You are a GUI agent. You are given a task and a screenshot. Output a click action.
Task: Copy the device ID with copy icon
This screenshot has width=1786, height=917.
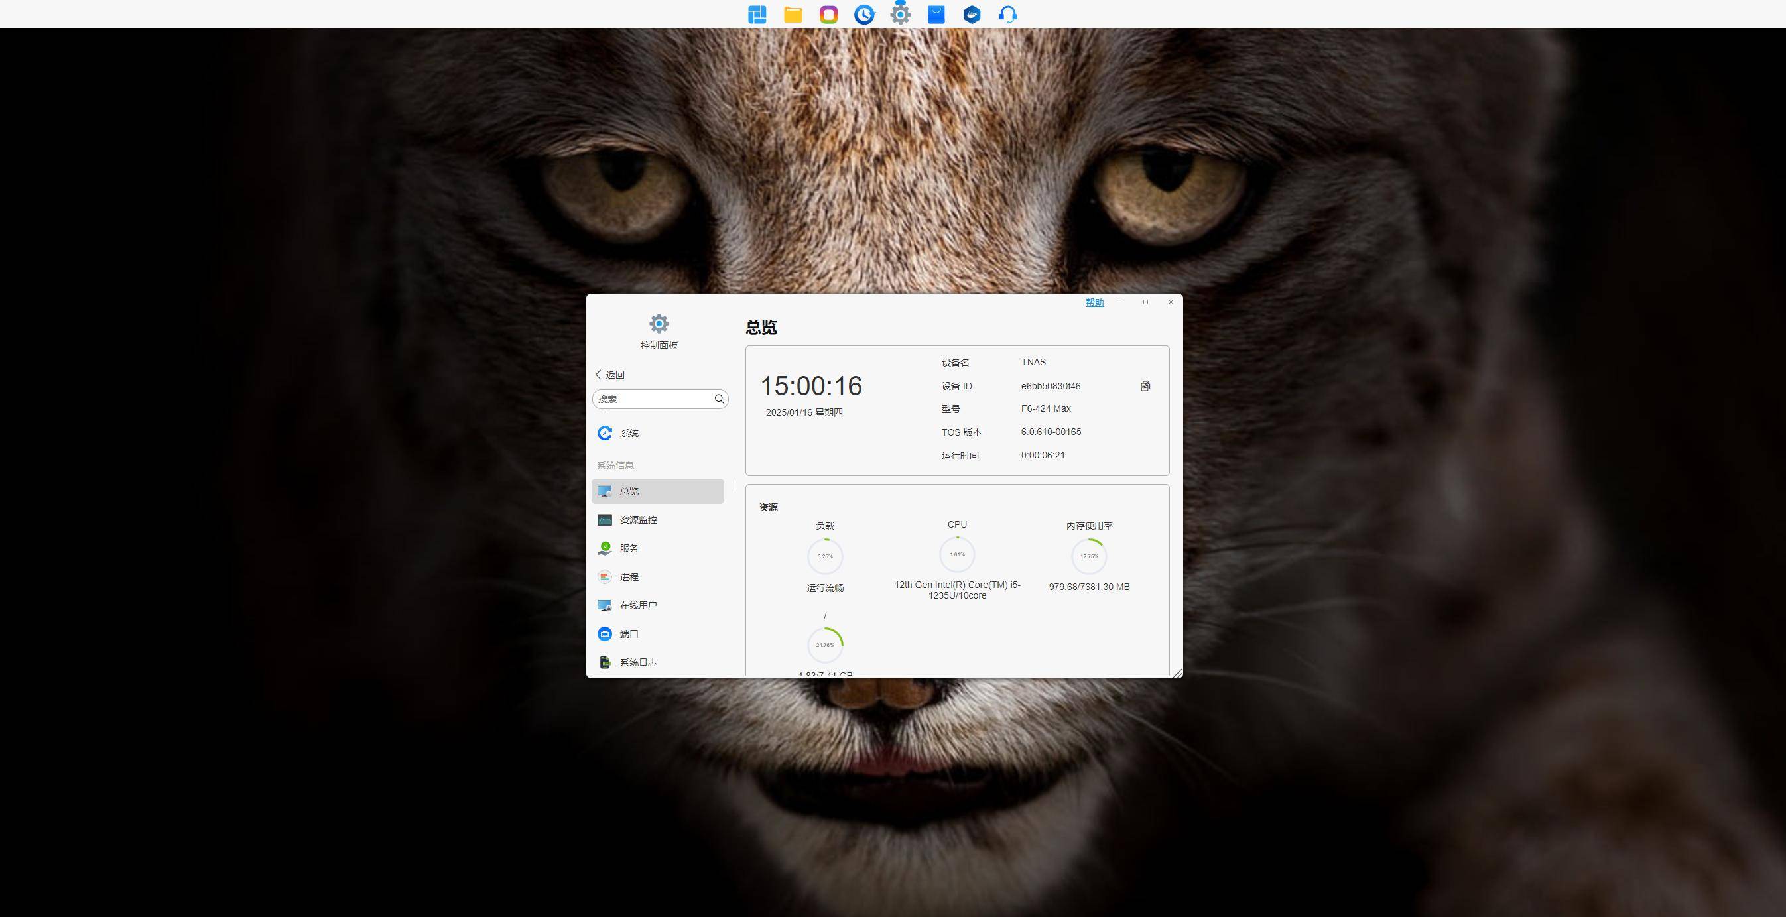(x=1145, y=386)
